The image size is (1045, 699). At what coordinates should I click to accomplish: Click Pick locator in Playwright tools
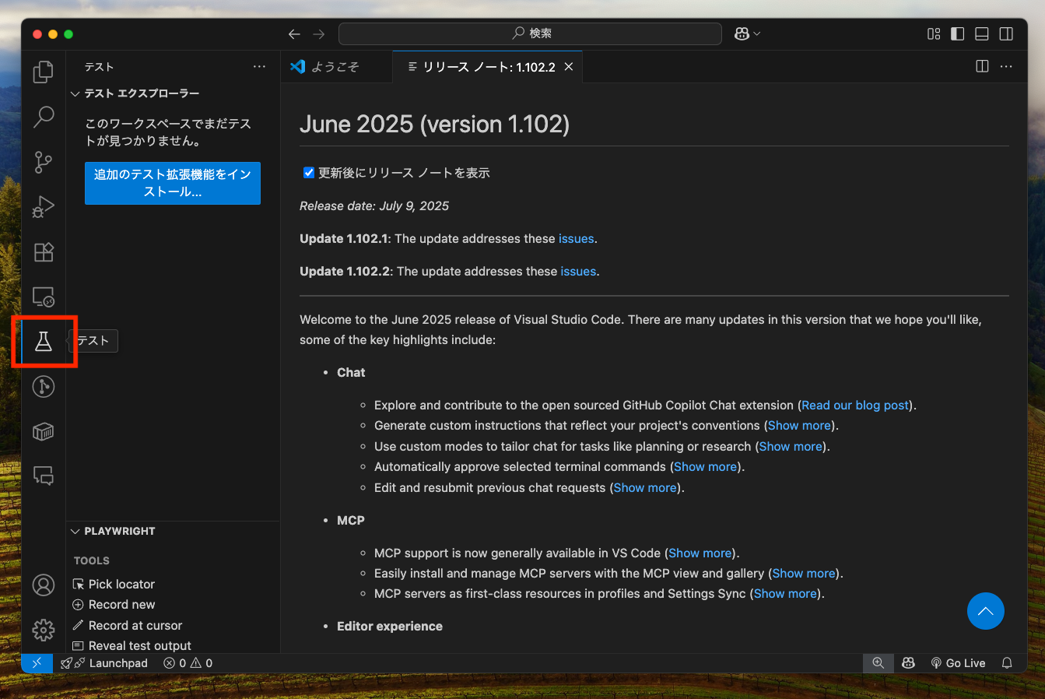[121, 584]
